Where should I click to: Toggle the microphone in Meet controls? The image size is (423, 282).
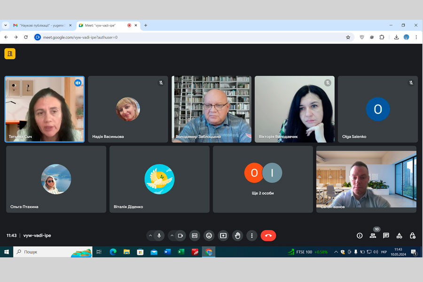(159, 235)
